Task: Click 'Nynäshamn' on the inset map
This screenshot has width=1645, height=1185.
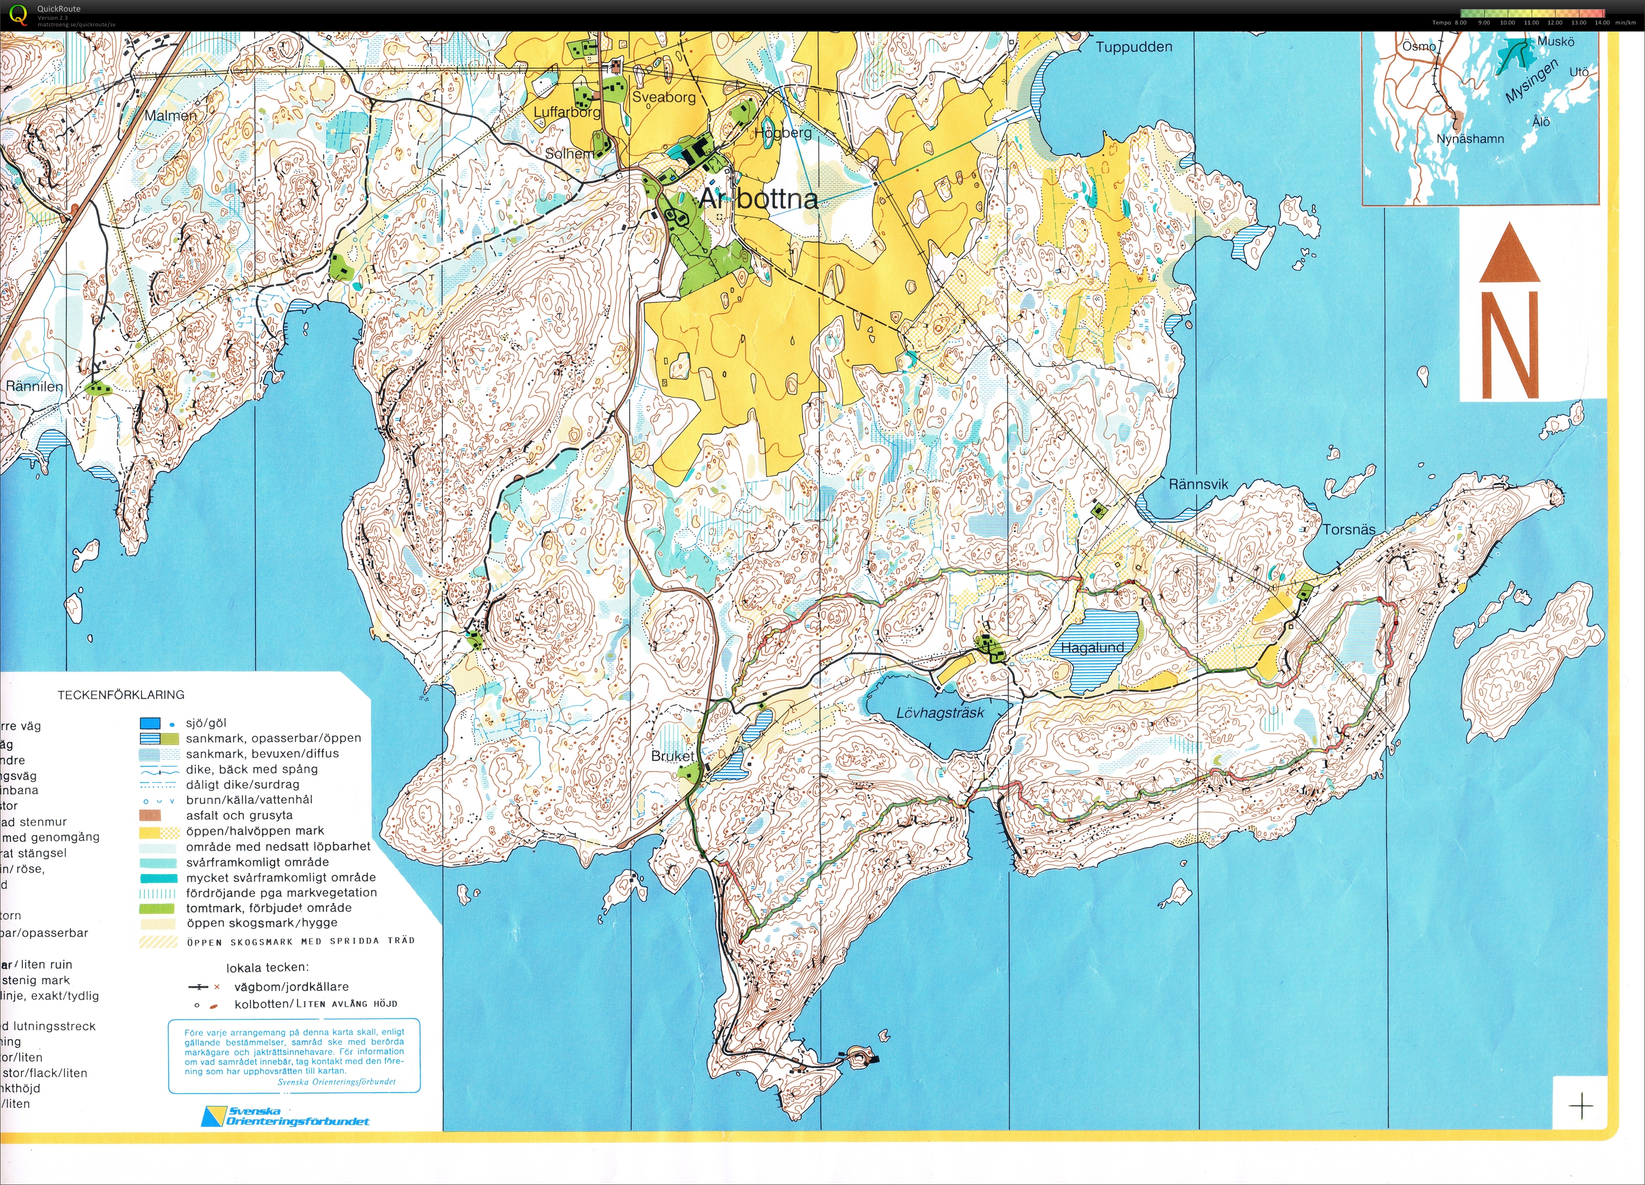Action: pos(1469,139)
